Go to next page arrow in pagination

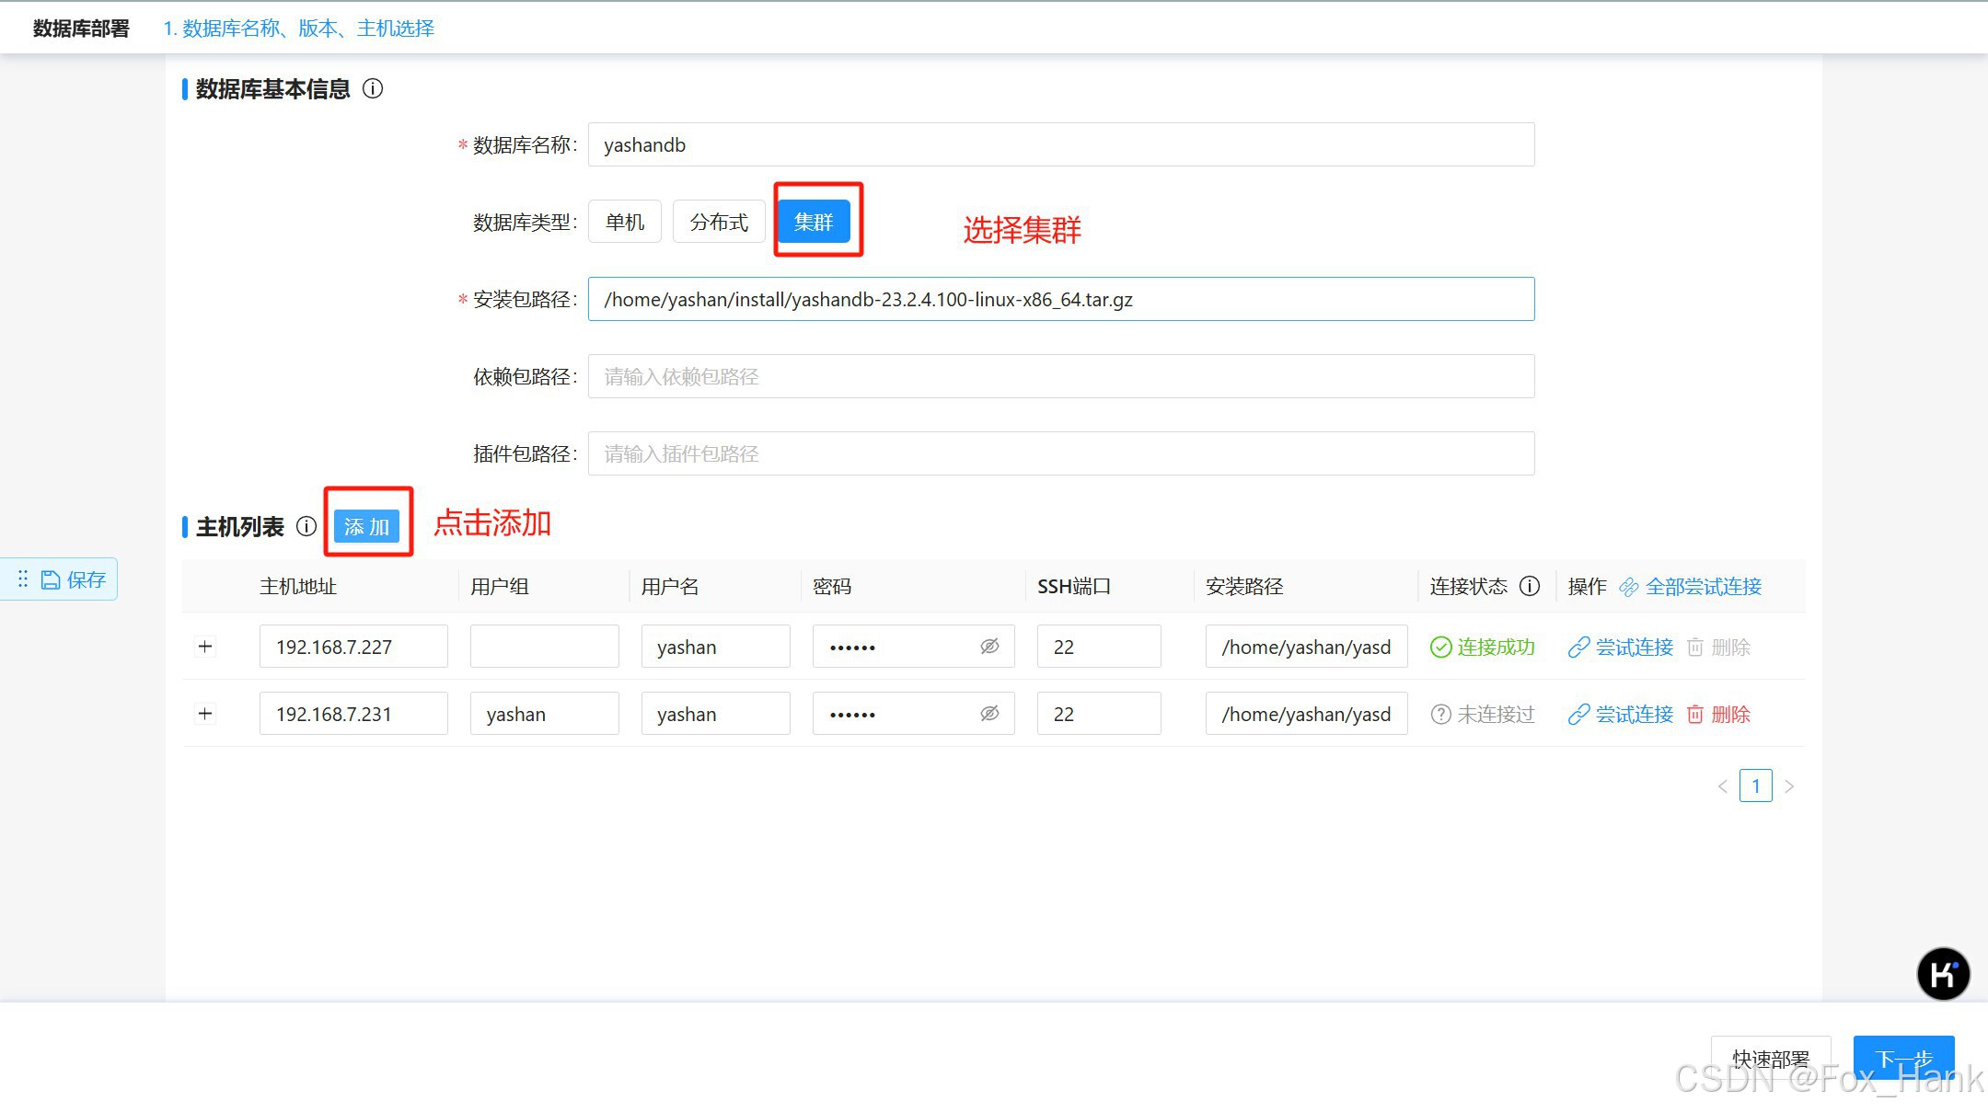click(1789, 786)
